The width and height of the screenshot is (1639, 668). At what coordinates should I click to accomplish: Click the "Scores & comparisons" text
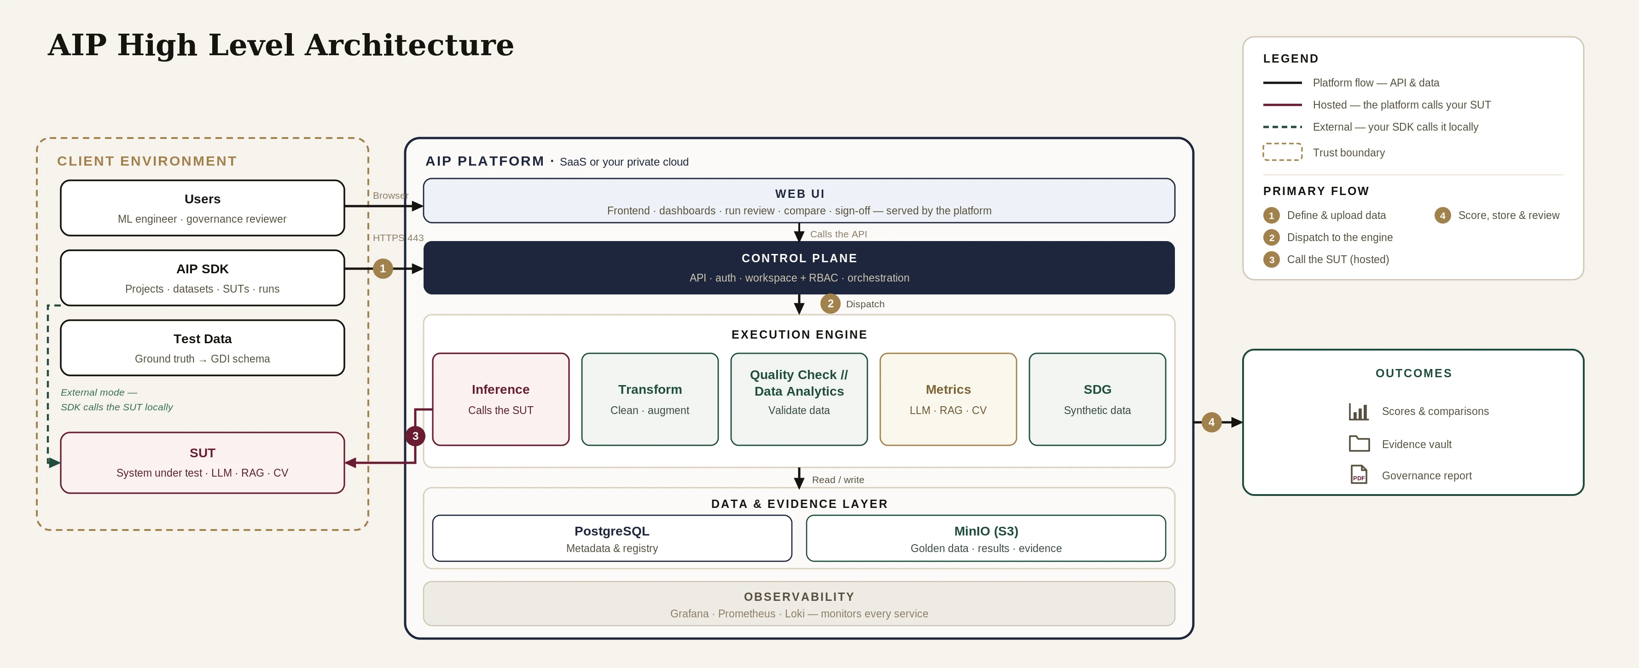[x=1435, y=411]
